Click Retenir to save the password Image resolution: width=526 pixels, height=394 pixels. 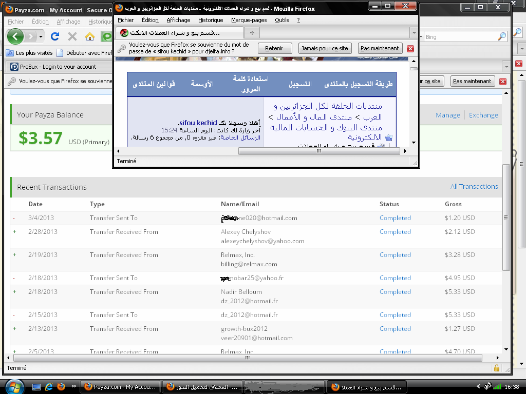274,48
